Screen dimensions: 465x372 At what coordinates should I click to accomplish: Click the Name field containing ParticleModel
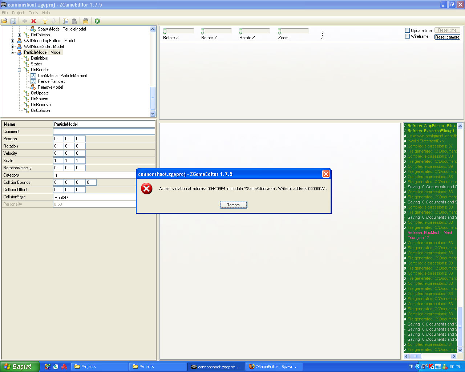[104, 124]
